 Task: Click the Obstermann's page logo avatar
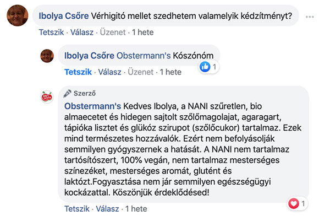tap(47, 96)
